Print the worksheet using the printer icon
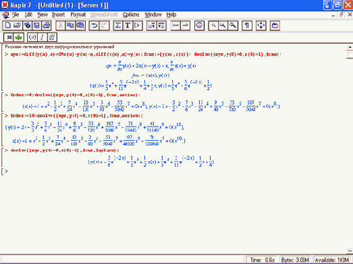This screenshot has height=264, width=353. 47,26
